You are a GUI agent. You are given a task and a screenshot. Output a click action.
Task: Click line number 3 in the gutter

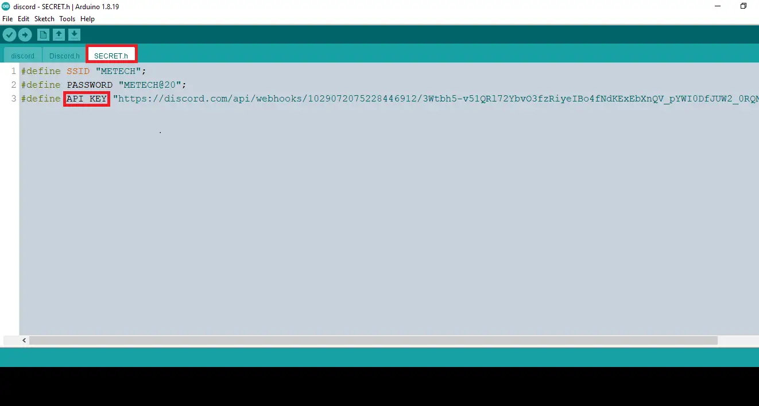click(x=13, y=99)
